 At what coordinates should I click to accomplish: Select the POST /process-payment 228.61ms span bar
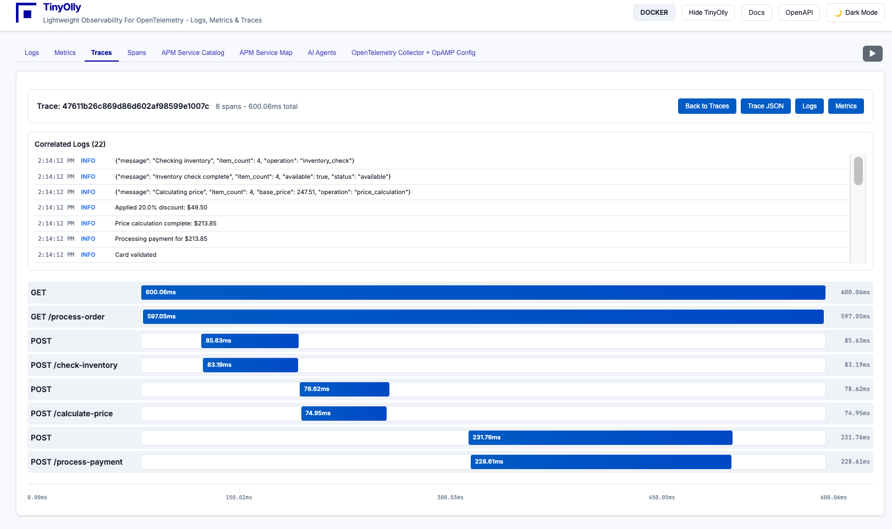[601, 462]
